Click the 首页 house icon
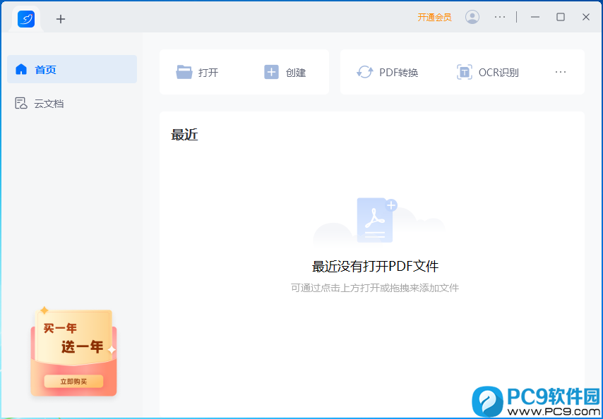 (21, 69)
